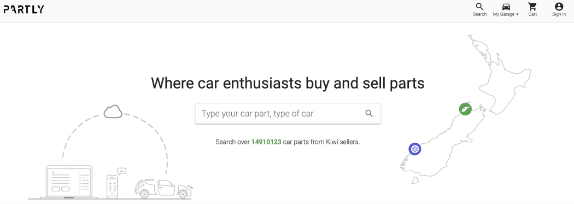The width and height of the screenshot is (574, 204).
Task: Click the green 14910123 parts count
Action: click(266, 142)
